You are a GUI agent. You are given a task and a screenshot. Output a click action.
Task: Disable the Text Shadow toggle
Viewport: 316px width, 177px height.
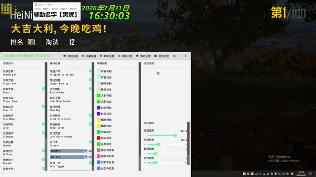tap(90, 88)
